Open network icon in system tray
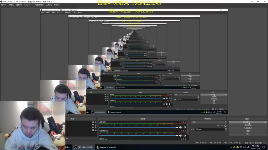 pos(241,147)
